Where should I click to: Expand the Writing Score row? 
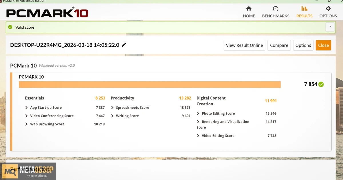[x=112, y=116]
